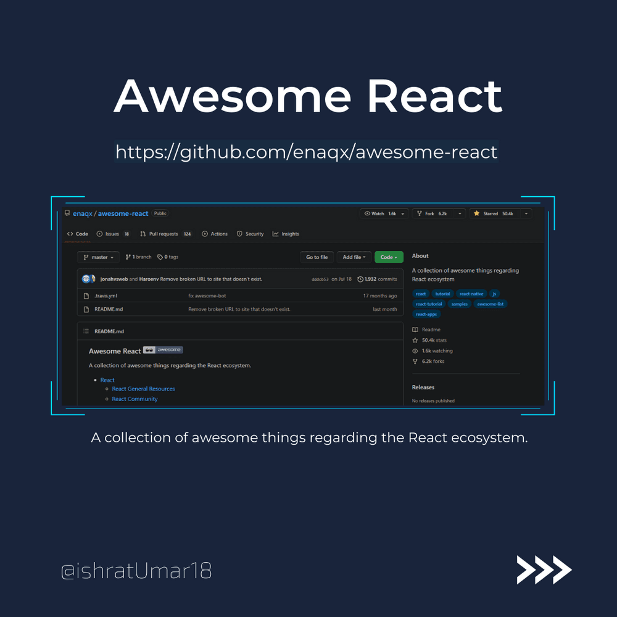This screenshot has height=617, width=617.
Task: Click the README.md table of contents icon
Action: coord(86,331)
